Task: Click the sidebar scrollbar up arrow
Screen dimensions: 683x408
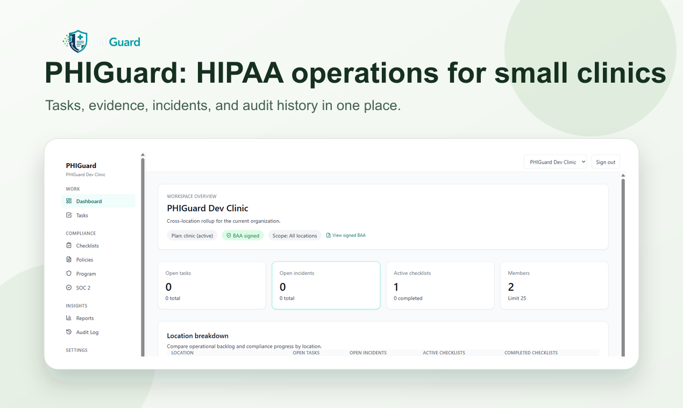Action: [x=143, y=155]
